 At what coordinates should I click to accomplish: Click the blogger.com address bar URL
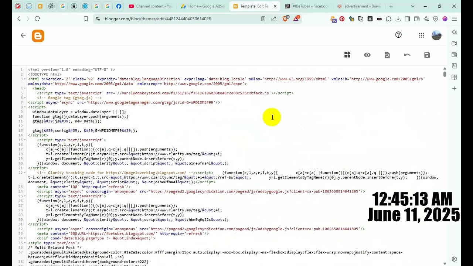tap(158, 19)
